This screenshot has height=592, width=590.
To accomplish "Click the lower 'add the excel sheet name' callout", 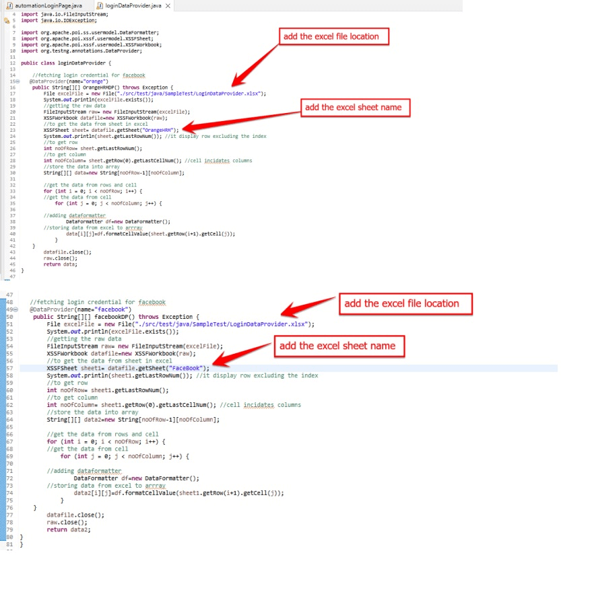I will (341, 346).
